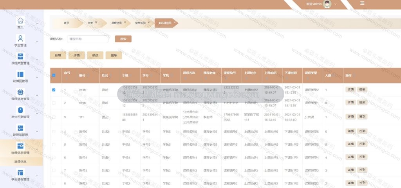Screen dimensions: 401x188
Task: Click the 新增 add button
Action: (58, 55)
